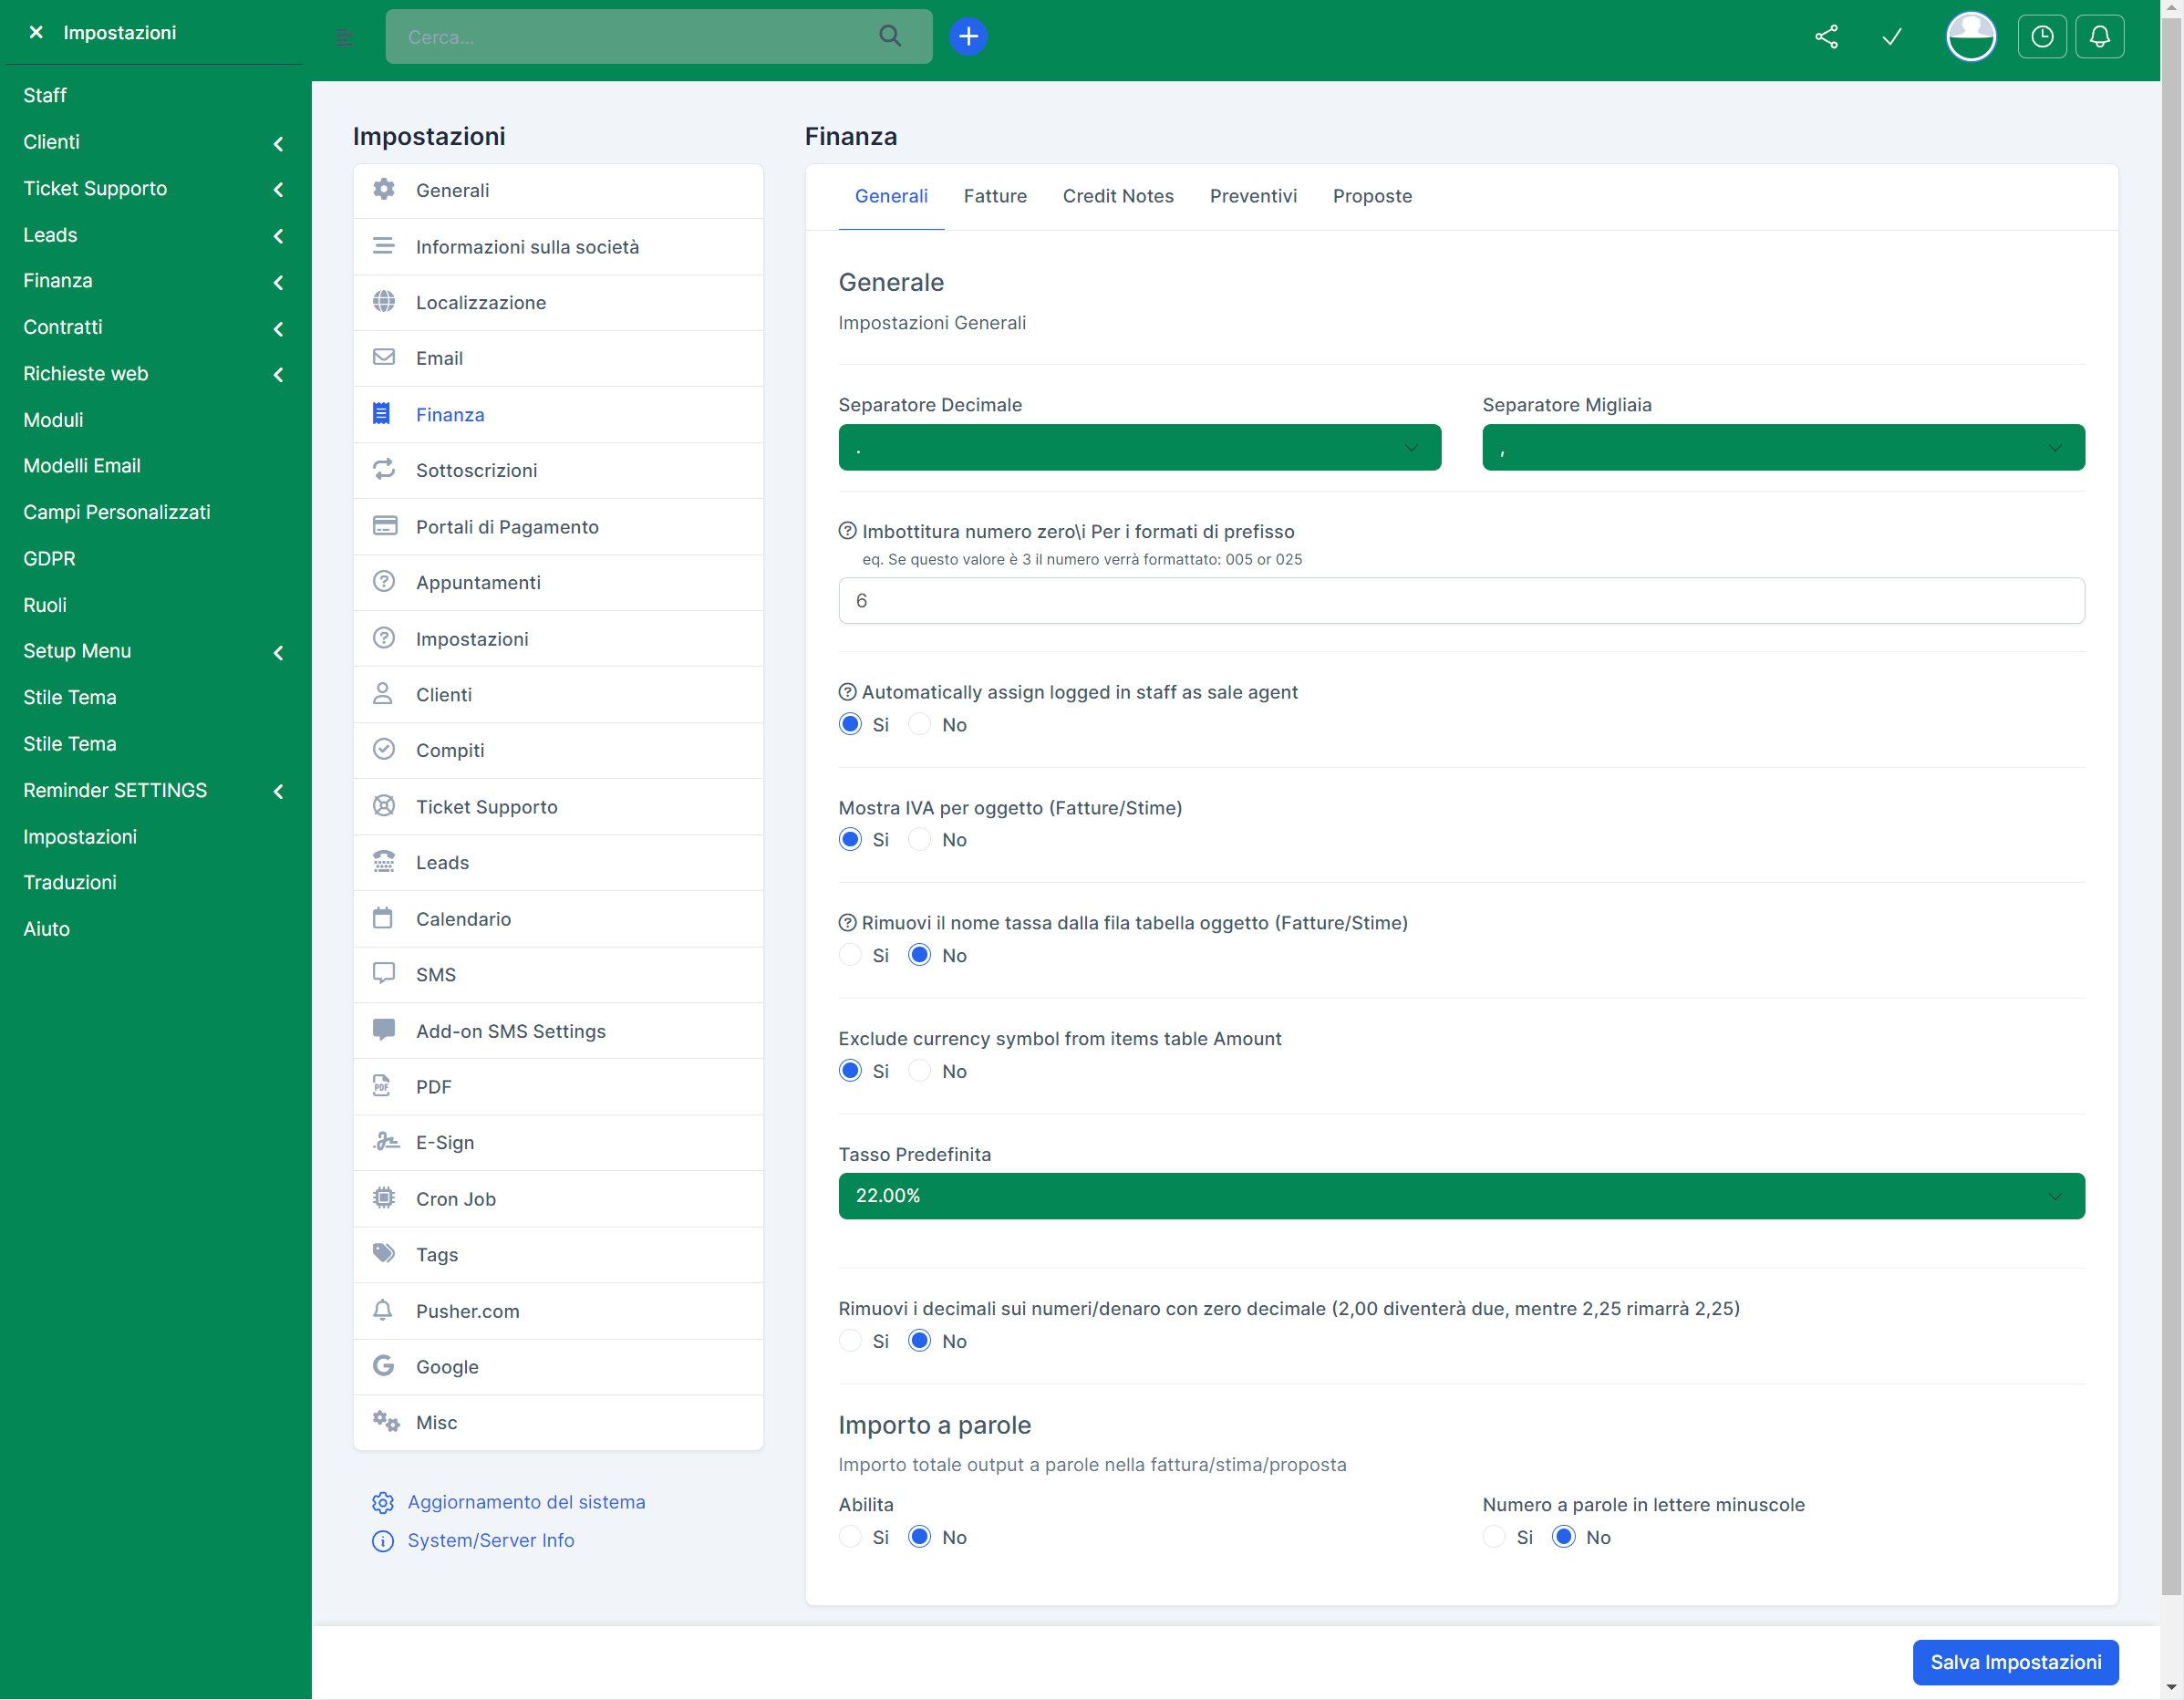
Task: Click the blue plus quick-create button
Action: click(x=967, y=37)
